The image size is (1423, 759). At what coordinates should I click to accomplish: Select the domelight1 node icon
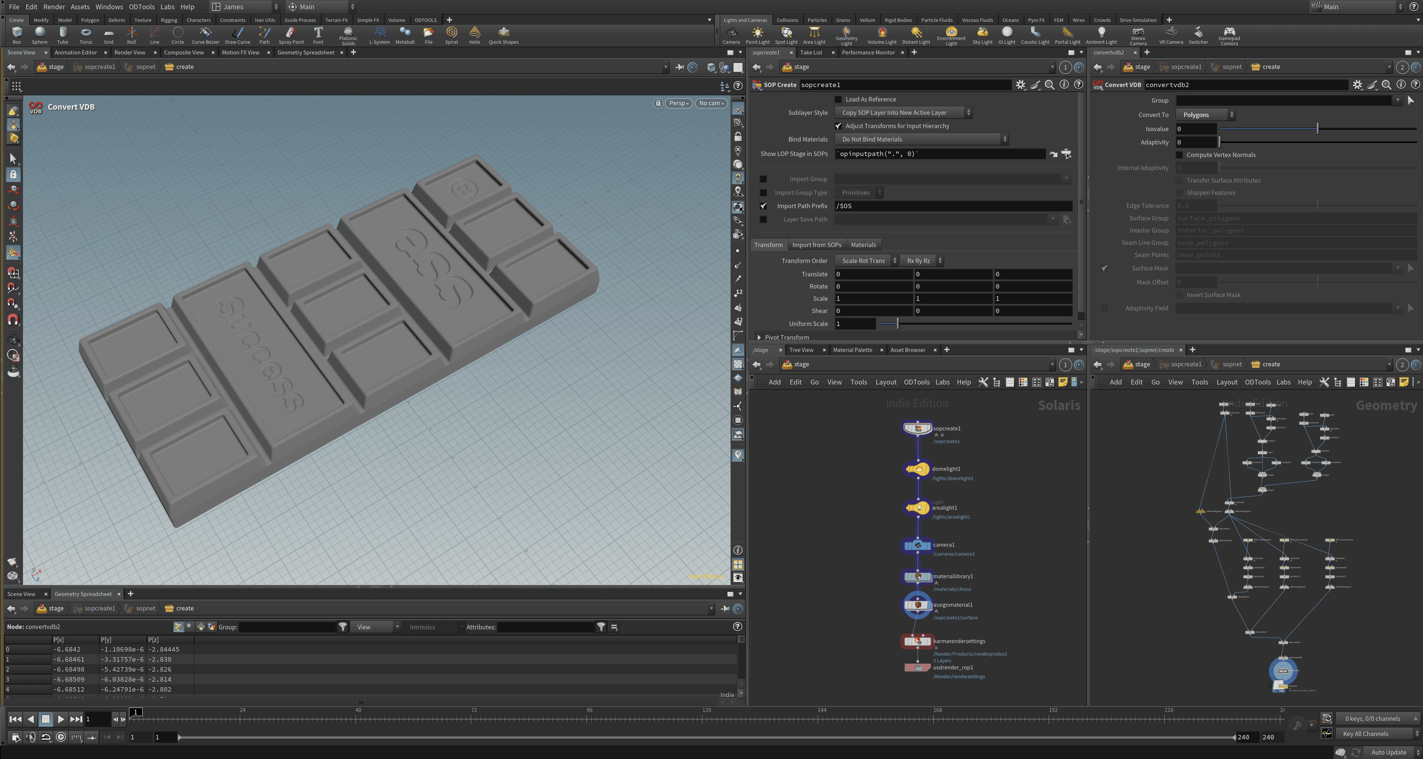[x=918, y=470]
